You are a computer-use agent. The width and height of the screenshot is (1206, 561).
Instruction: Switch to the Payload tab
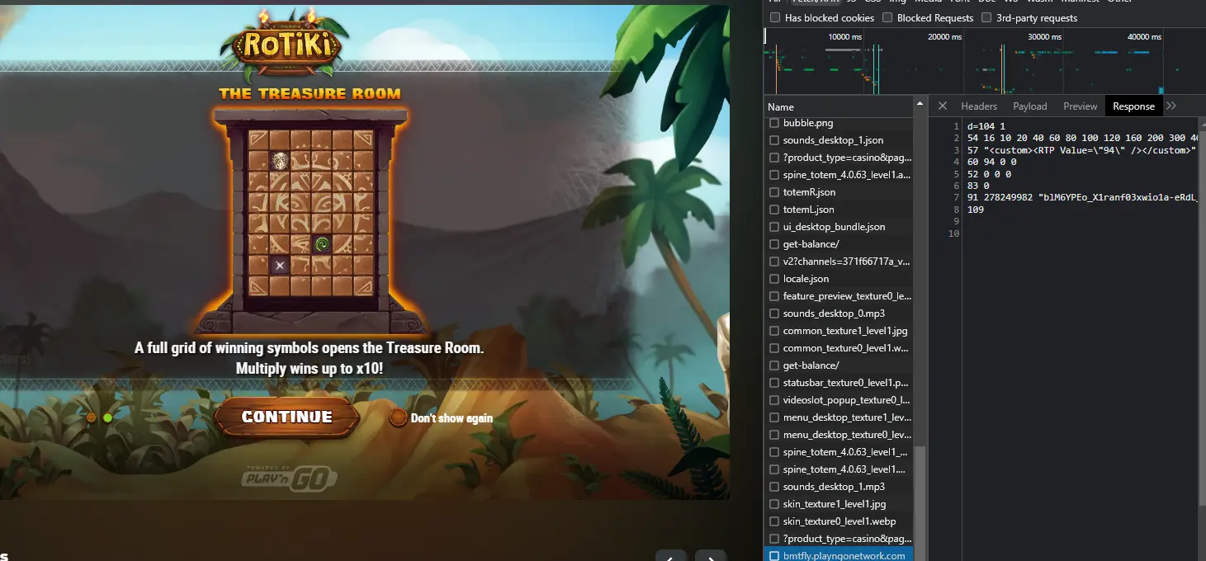pyautogui.click(x=1030, y=106)
